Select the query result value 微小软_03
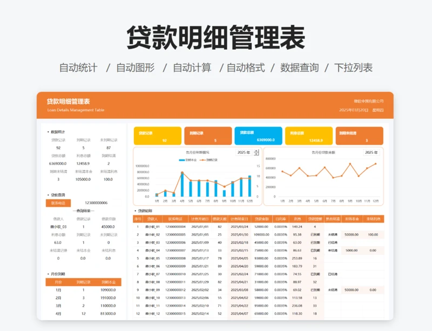This screenshot has width=432, height=331. (x=58, y=227)
